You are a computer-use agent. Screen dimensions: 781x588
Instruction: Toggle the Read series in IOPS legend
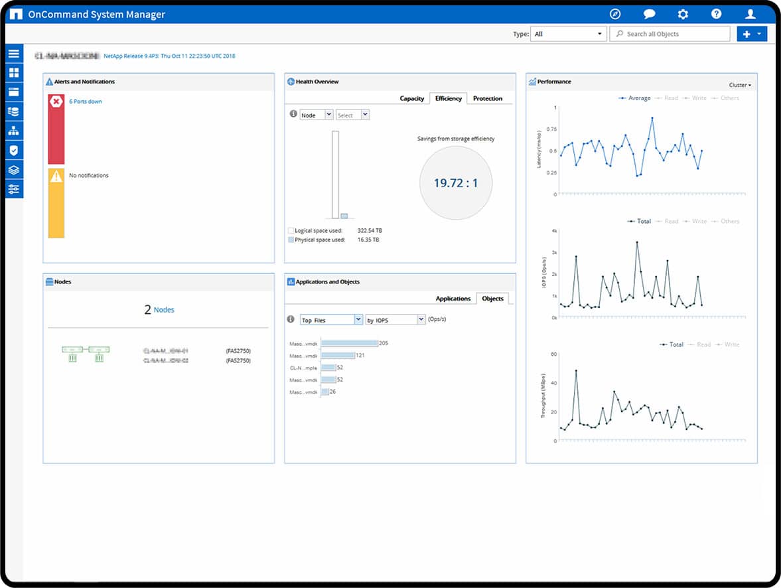667,221
